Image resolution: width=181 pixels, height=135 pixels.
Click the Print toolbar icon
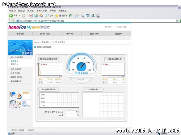pos(83,15)
